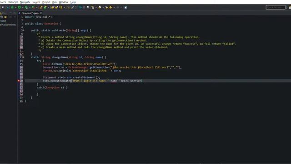Click line number 16 in the gutter
The height and width of the screenshot is (164, 291).
[21, 67]
